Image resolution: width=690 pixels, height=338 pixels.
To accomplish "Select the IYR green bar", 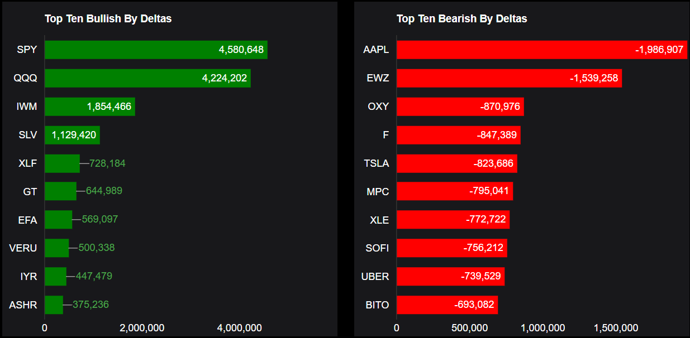I will click(55, 276).
